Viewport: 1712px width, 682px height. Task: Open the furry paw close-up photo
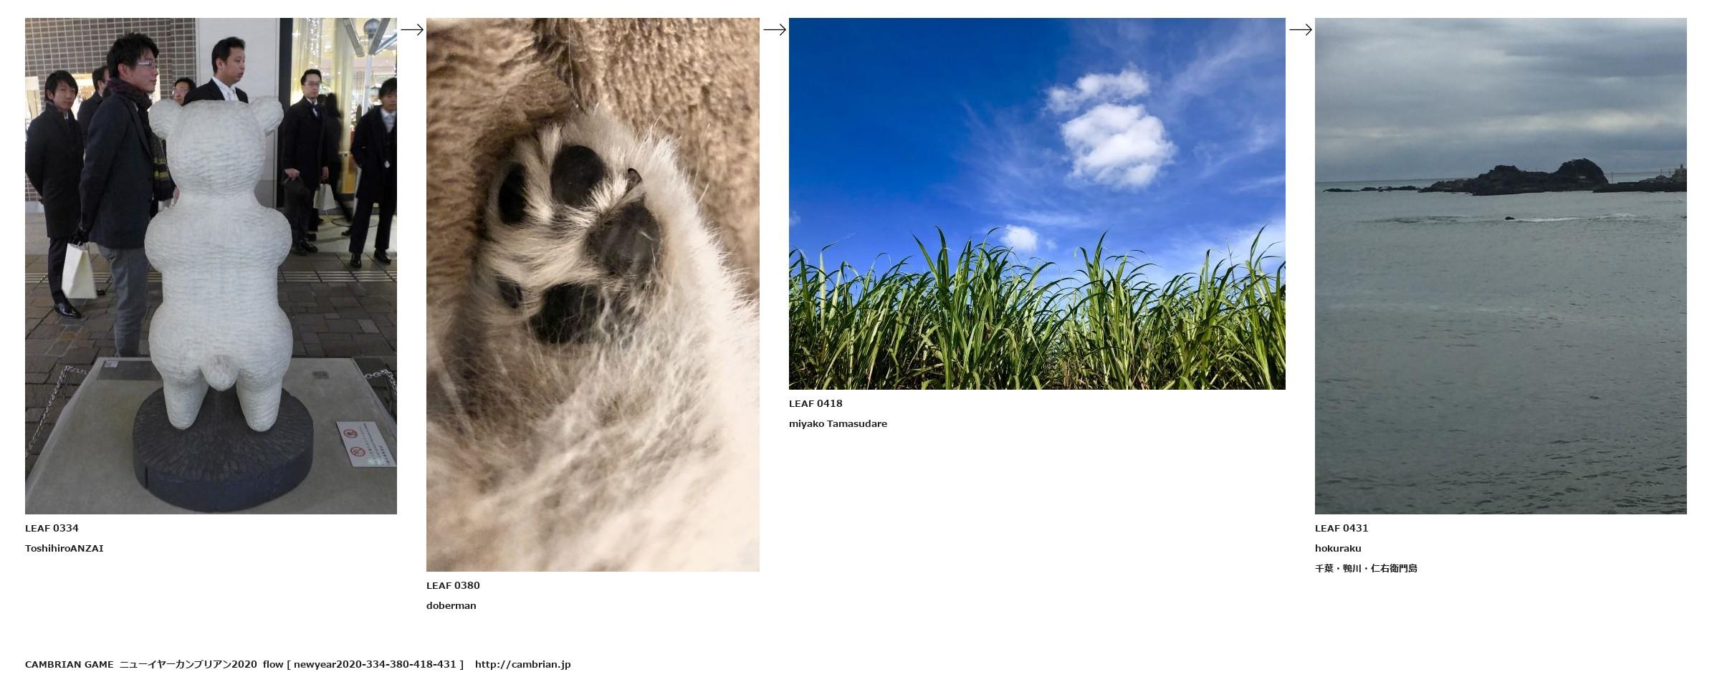pos(593,294)
